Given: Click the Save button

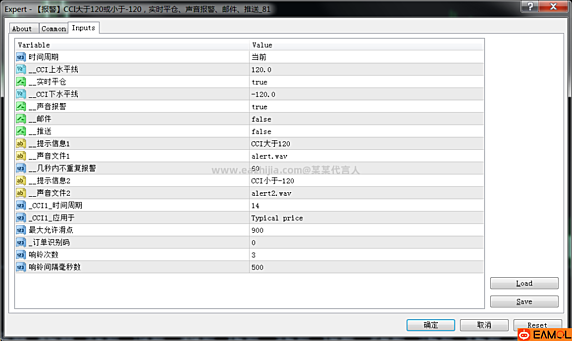Looking at the screenshot, I should [524, 301].
